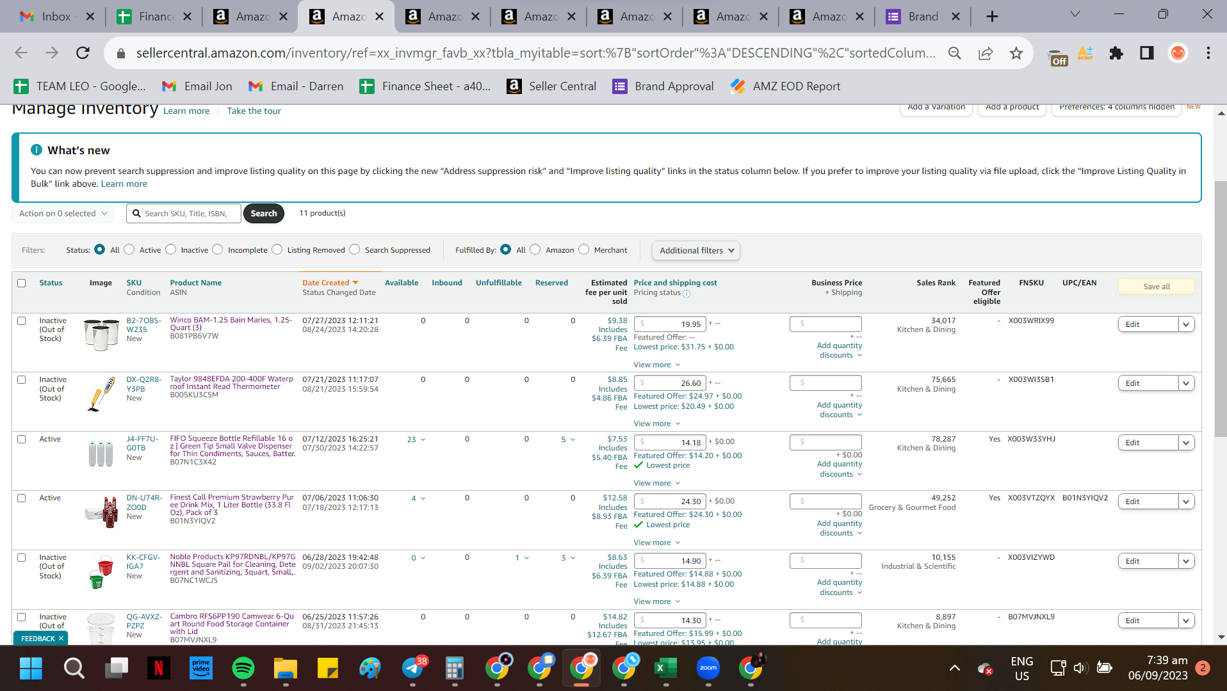The image size is (1227, 691).
Task: Open the AMZ EOD Report bookmark
Action: pyautogui.click(x=786, y=86)
